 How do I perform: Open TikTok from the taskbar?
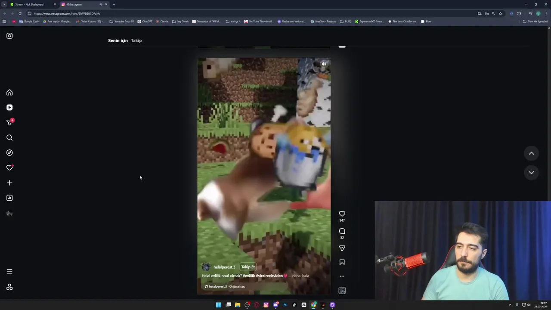tap(294, 305)
